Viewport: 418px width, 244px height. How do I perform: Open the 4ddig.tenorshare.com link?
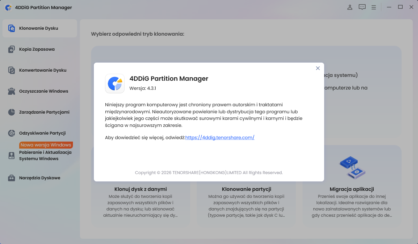[x=220, y=137]
